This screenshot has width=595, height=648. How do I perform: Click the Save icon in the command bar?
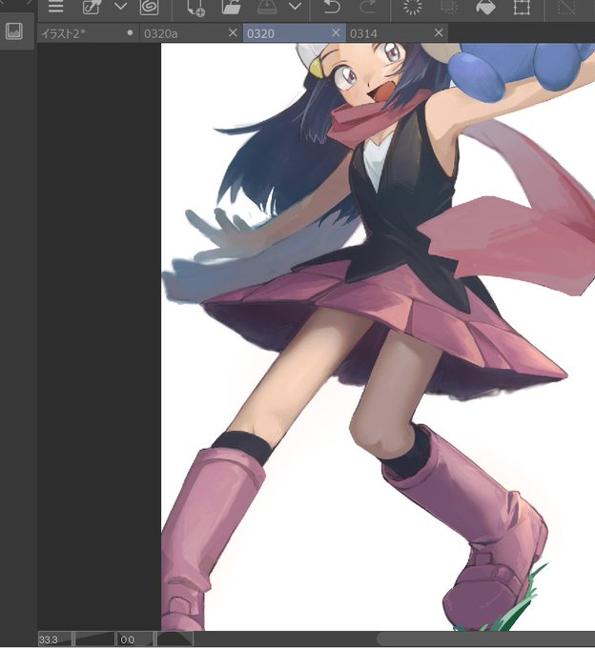(267, 7)
